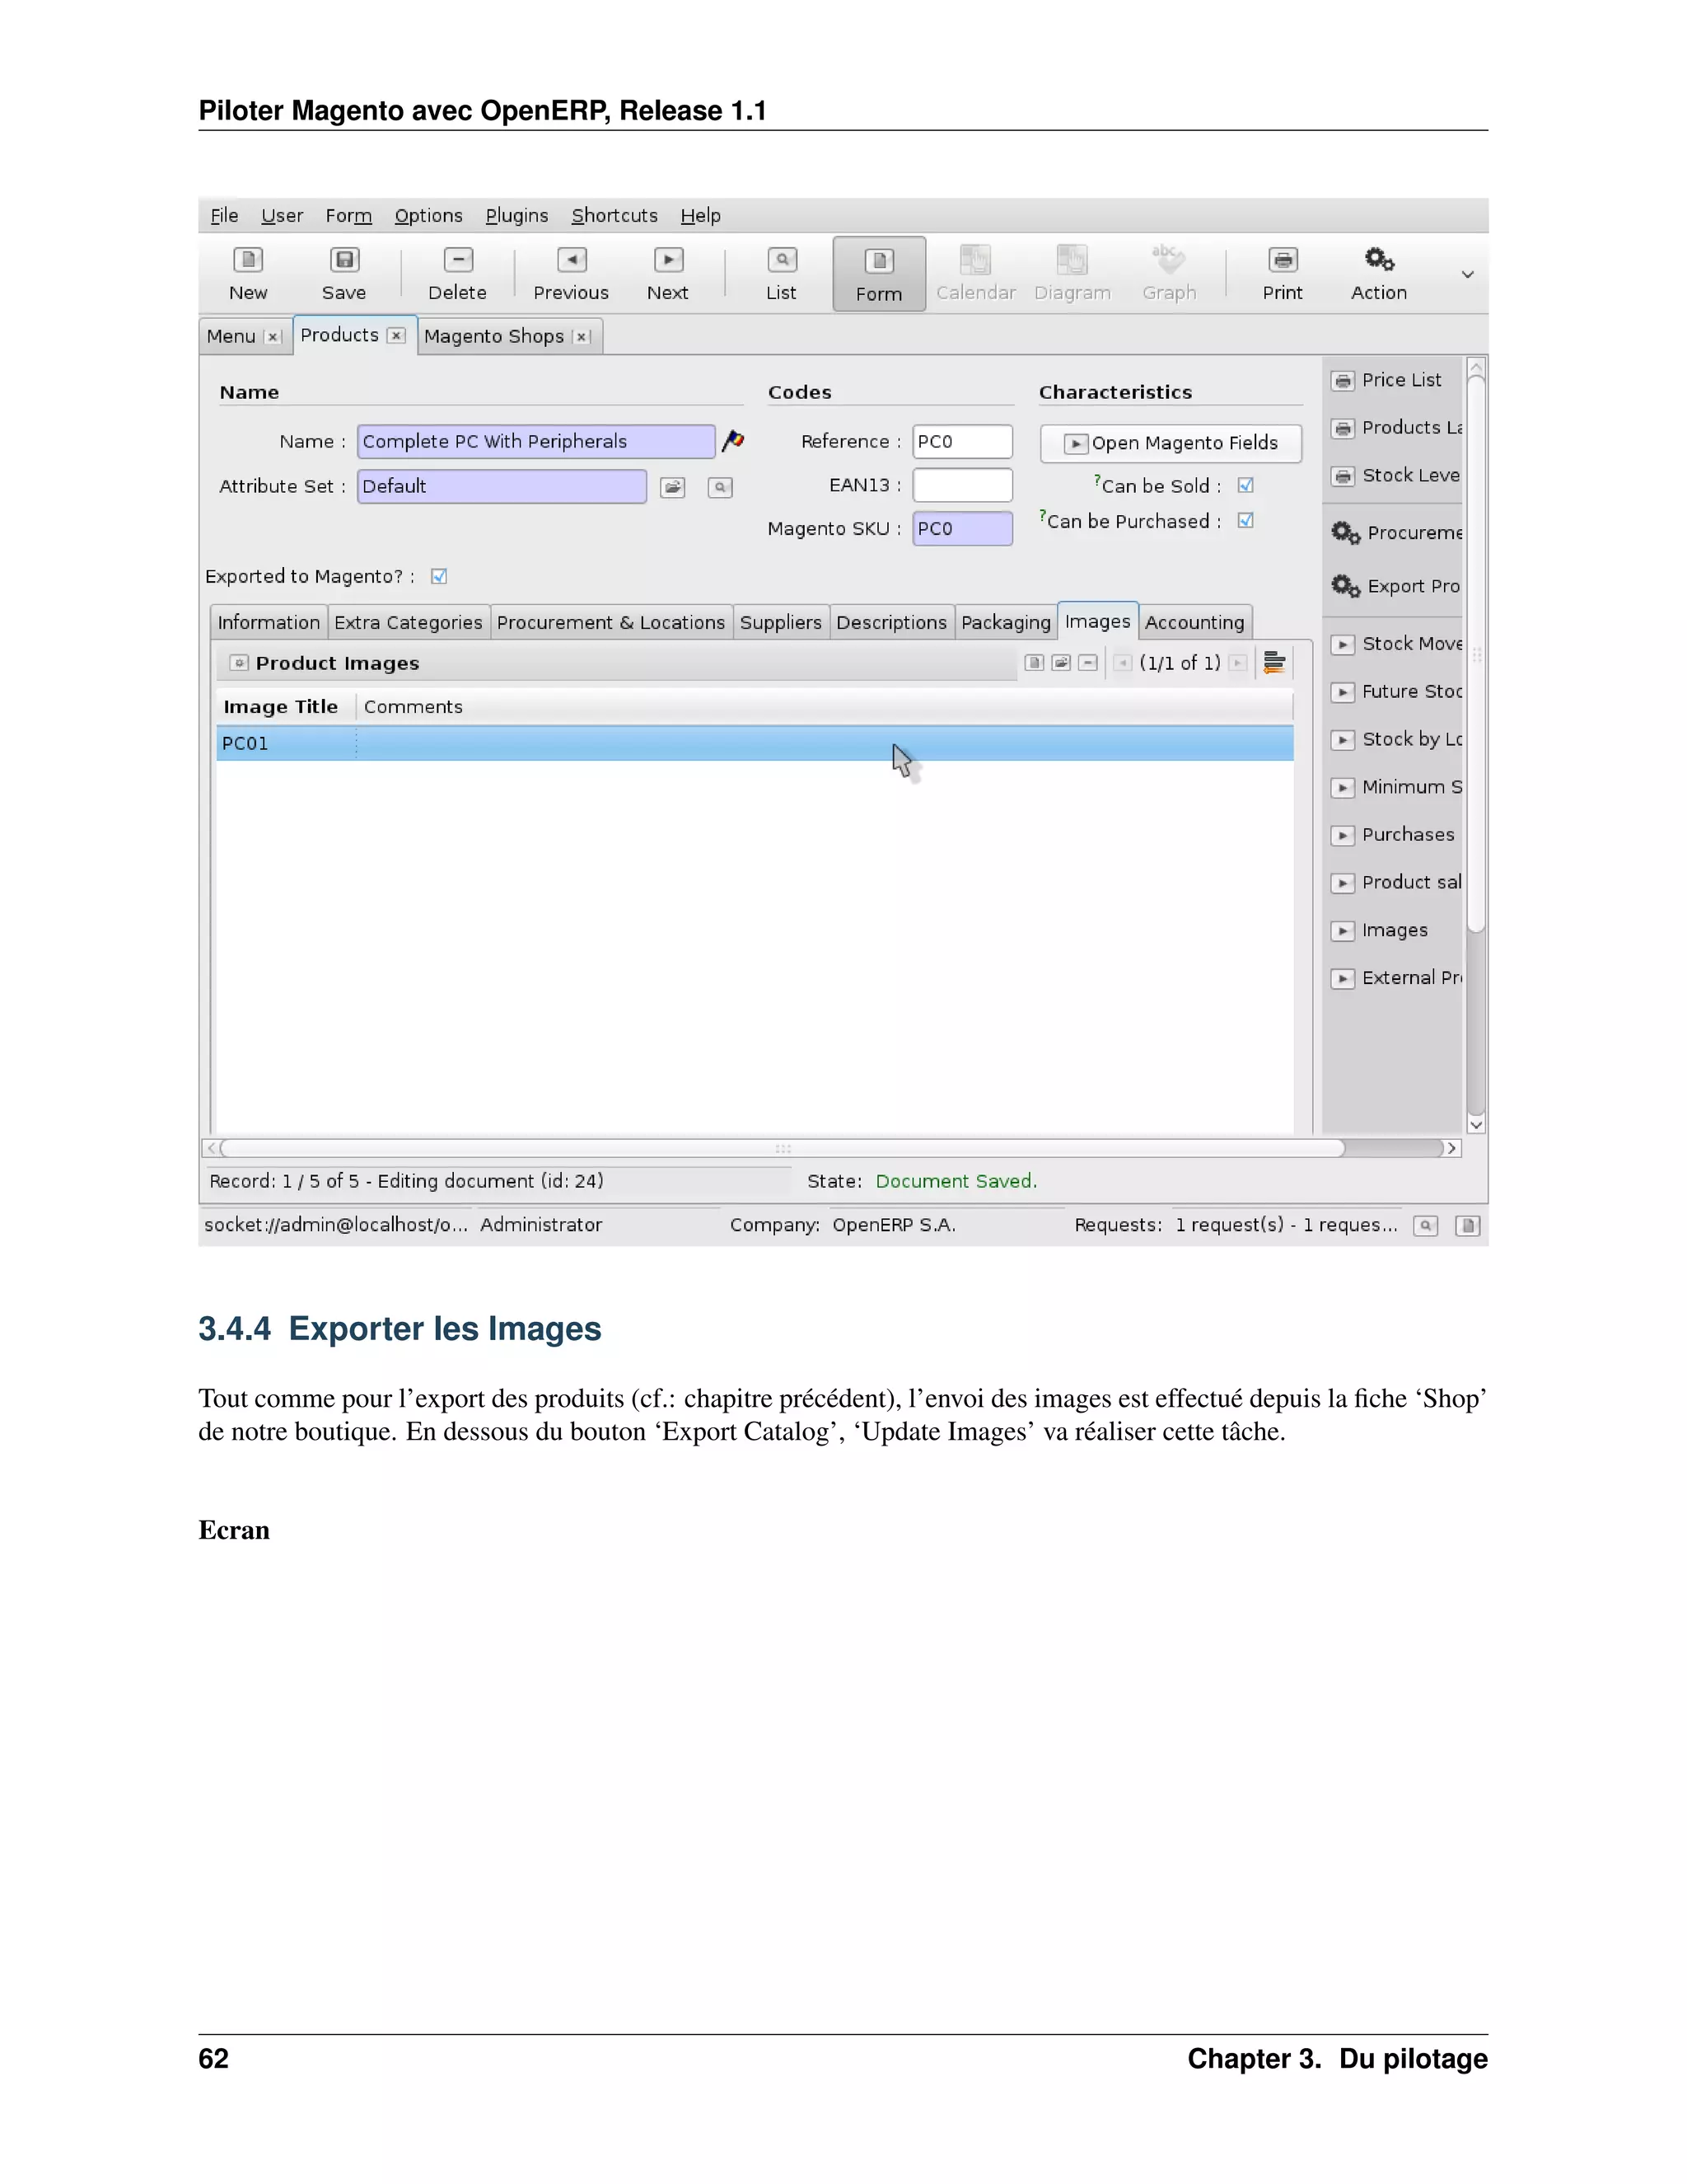Print the Price List report

[x=1388, y=380]
